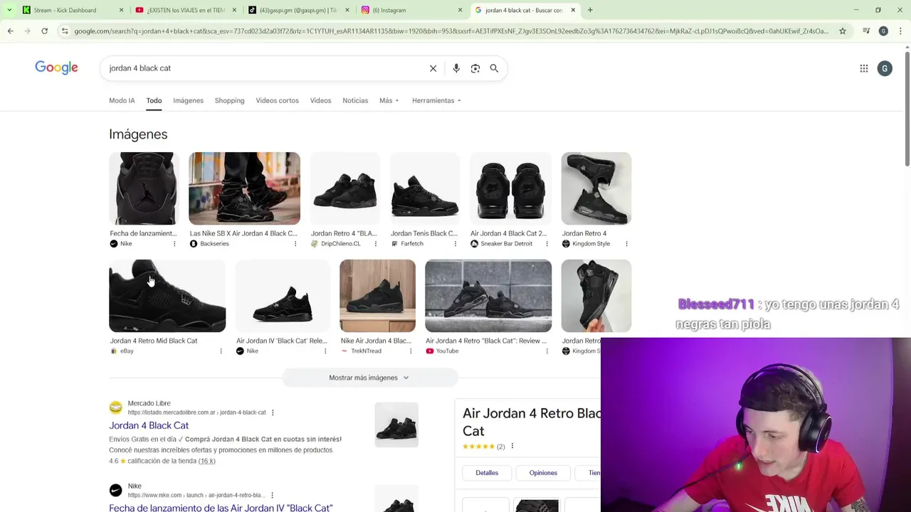Open the Jordan 4 Black Cat Mercado Libre link
The width and height of the screenshot is (911, 512).
coord(149,425)
